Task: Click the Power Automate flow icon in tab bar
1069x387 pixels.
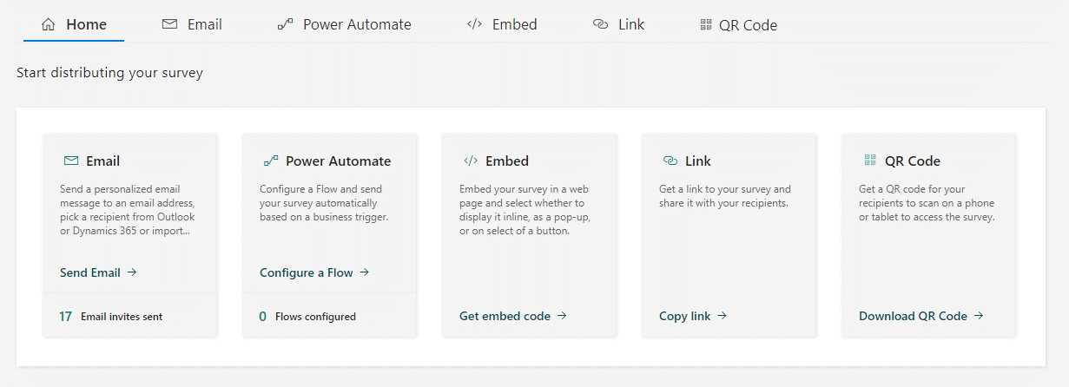Action: [285, 24]
